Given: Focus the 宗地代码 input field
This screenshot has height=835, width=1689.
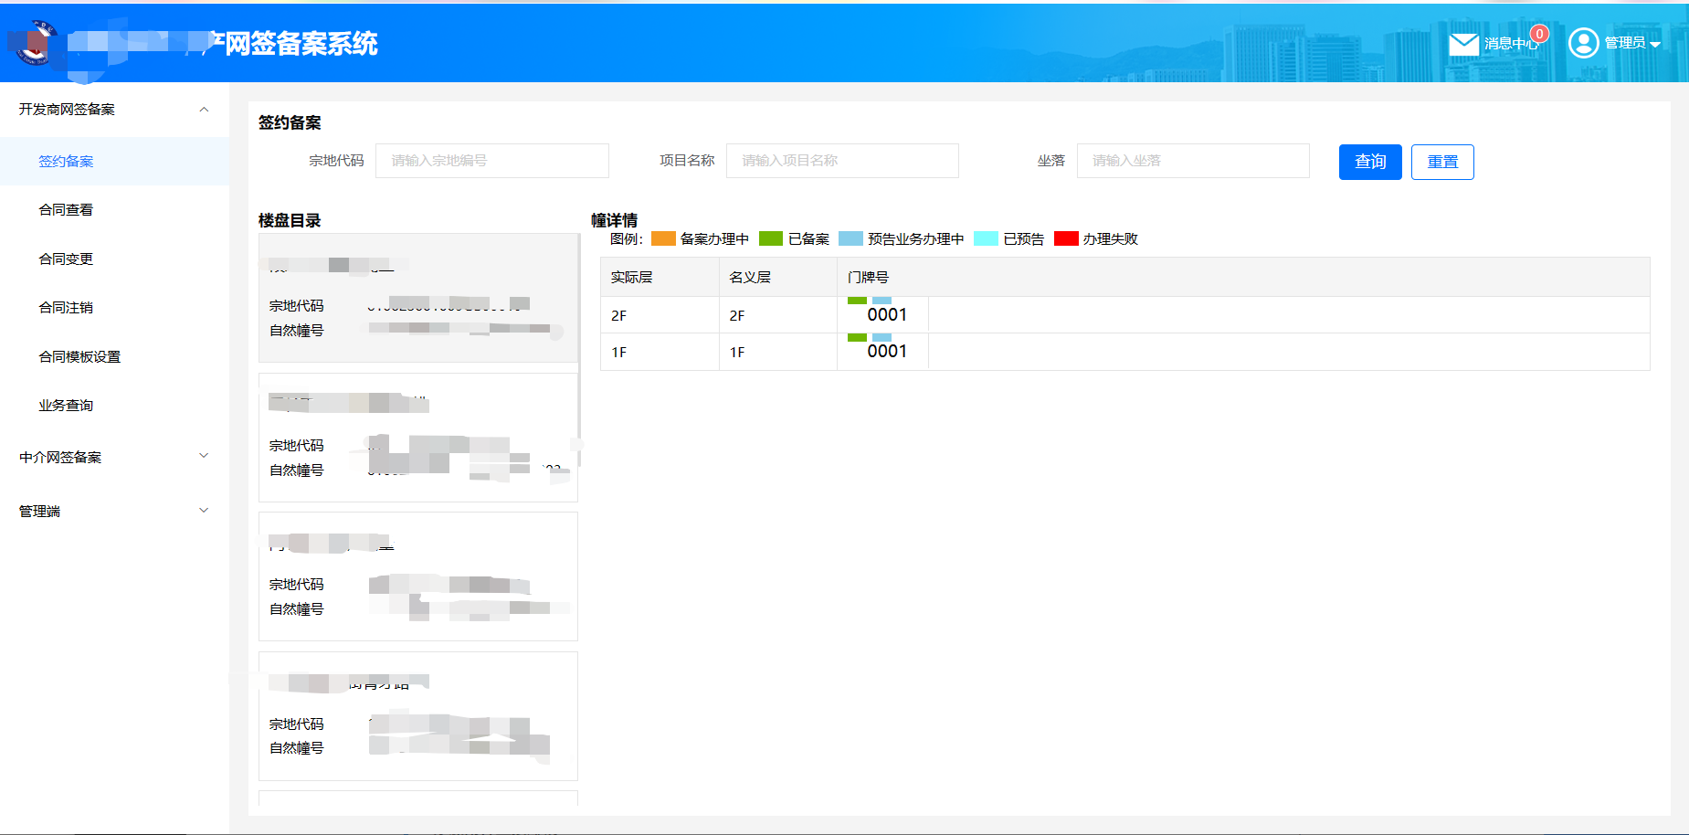Looking at the screenshot, I should click(492, 161).
